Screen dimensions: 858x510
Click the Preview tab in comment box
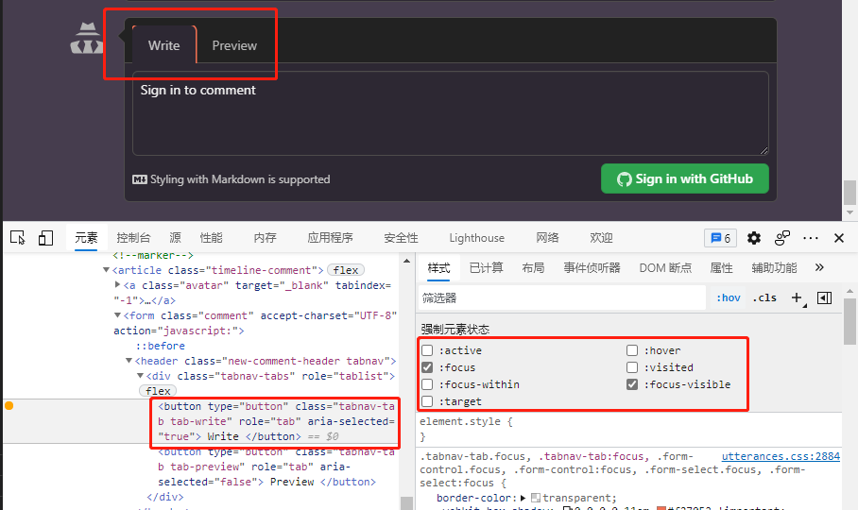(234, 45)
